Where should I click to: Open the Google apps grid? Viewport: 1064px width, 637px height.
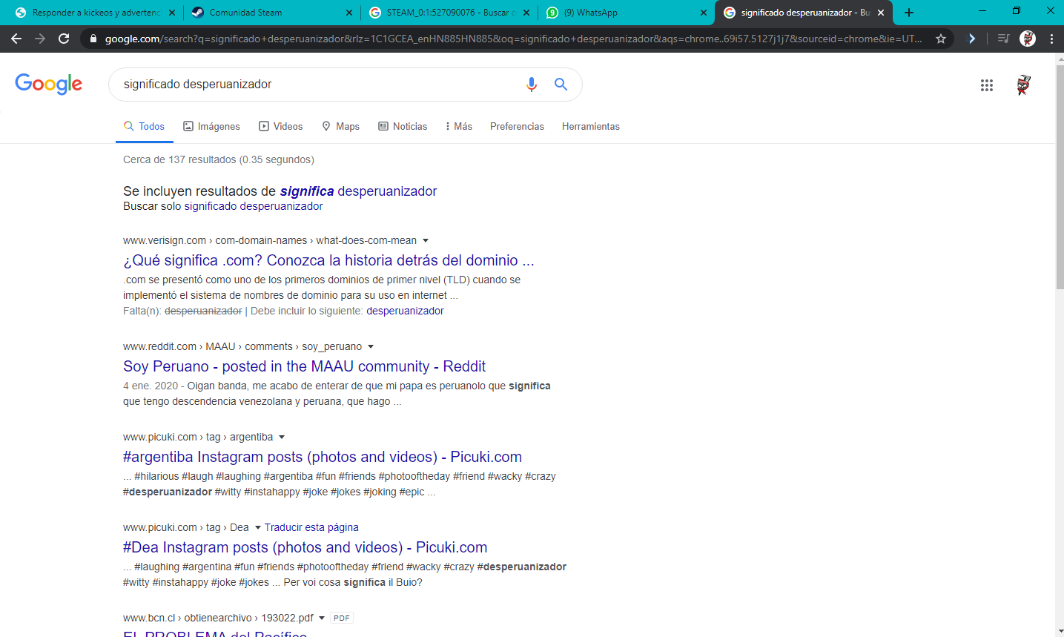pos(986,85)
